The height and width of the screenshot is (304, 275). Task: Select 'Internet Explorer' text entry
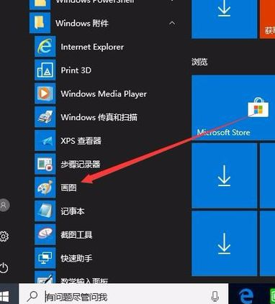click(x=92, y=47)
